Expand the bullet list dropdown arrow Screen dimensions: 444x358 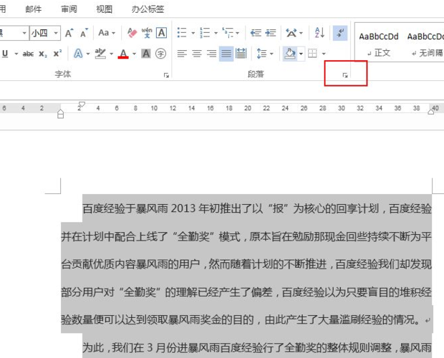point(193,33)
